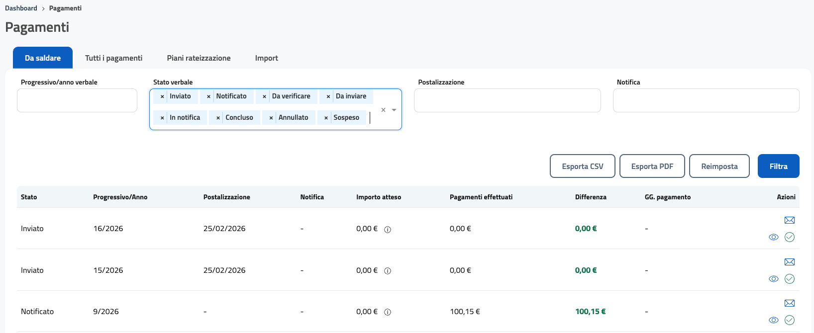Viewport: 814px width, 333px height.
Task: Click eye icon for verbale 16/2026
Action: (x=773, y=237)
